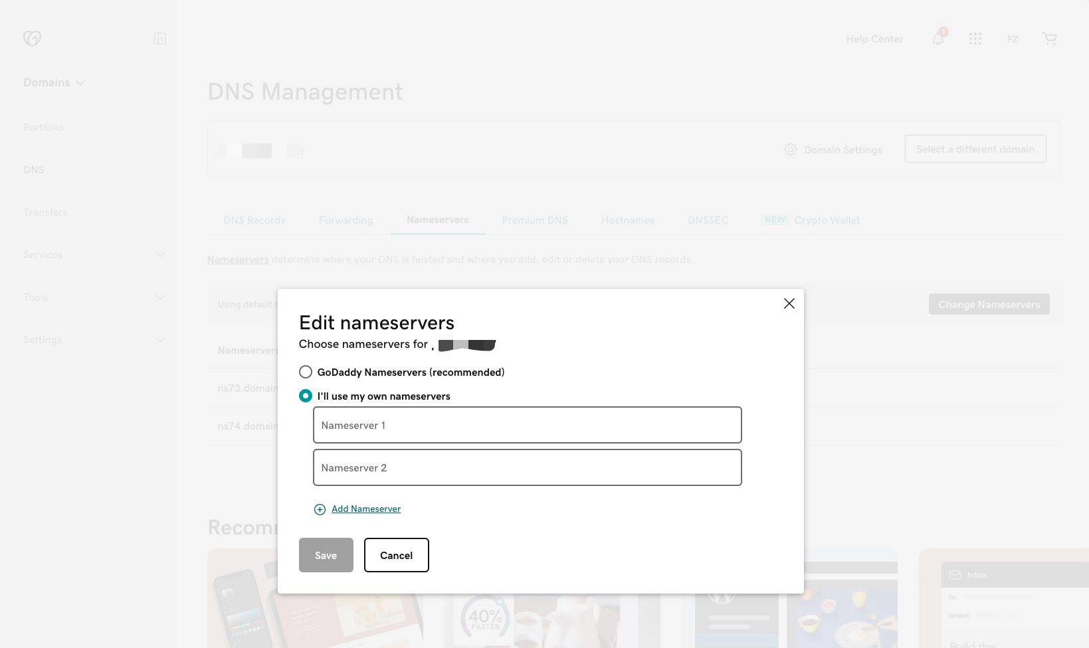Open the Domains dropdown menu
This screenshot has height=648, width=1089.
[x=54, y=82]
